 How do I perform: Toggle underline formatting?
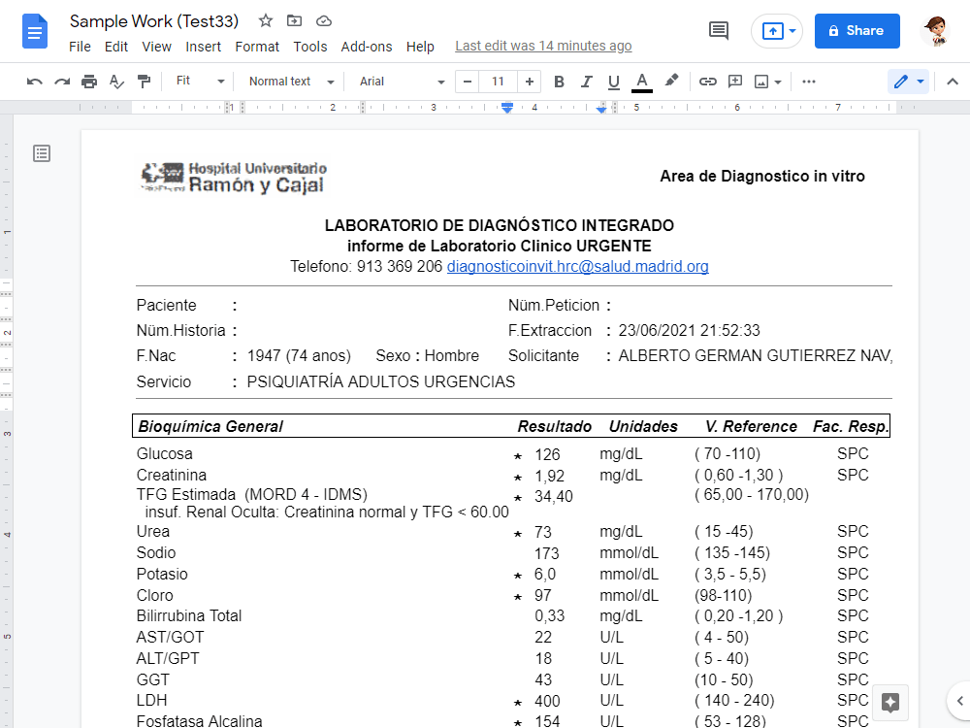(x=614, y=82)
